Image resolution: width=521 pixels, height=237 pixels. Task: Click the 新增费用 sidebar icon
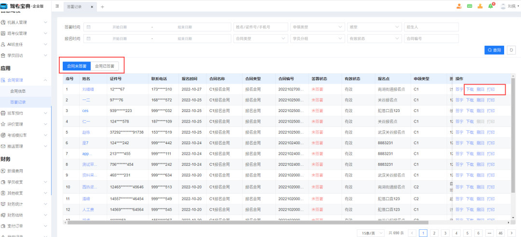coord(3,171)
